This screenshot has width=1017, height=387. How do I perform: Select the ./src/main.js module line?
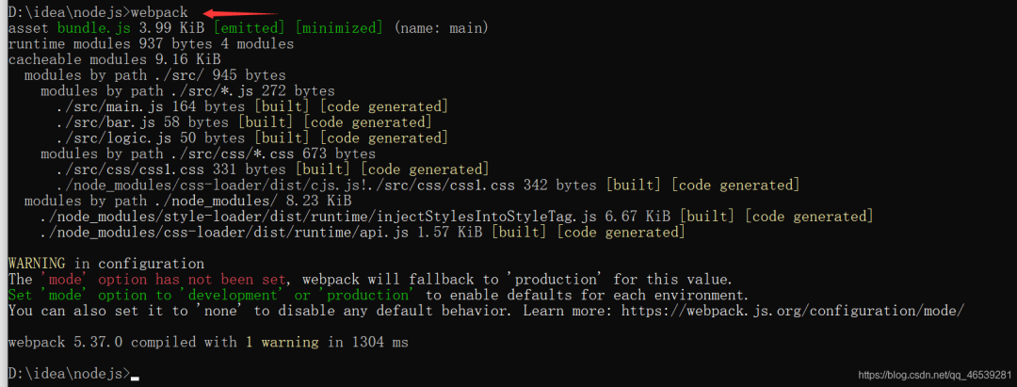point(251,106)
